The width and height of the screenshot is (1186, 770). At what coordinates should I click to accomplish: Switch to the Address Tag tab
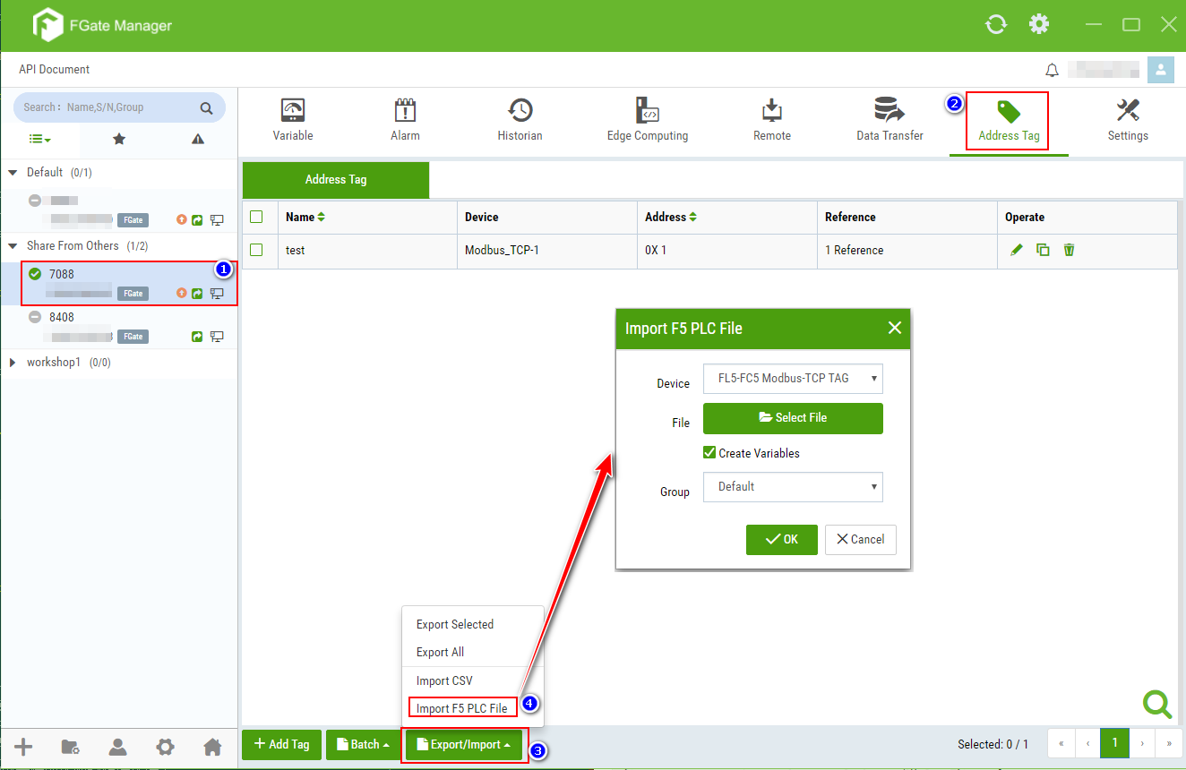click(x=1009, y=120)
